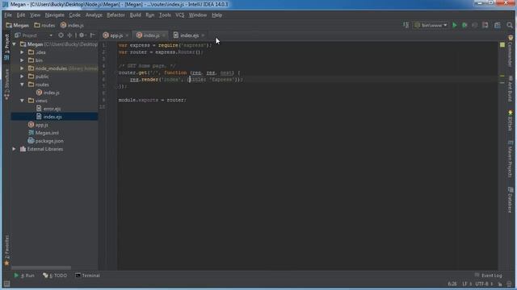Hide the Project tool window panel
The height and width of the screenshot is (290, 517).
(x=93, y=35)
